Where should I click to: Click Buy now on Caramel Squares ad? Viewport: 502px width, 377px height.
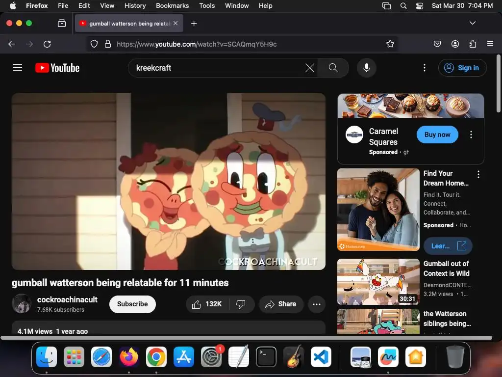point(437,135)
